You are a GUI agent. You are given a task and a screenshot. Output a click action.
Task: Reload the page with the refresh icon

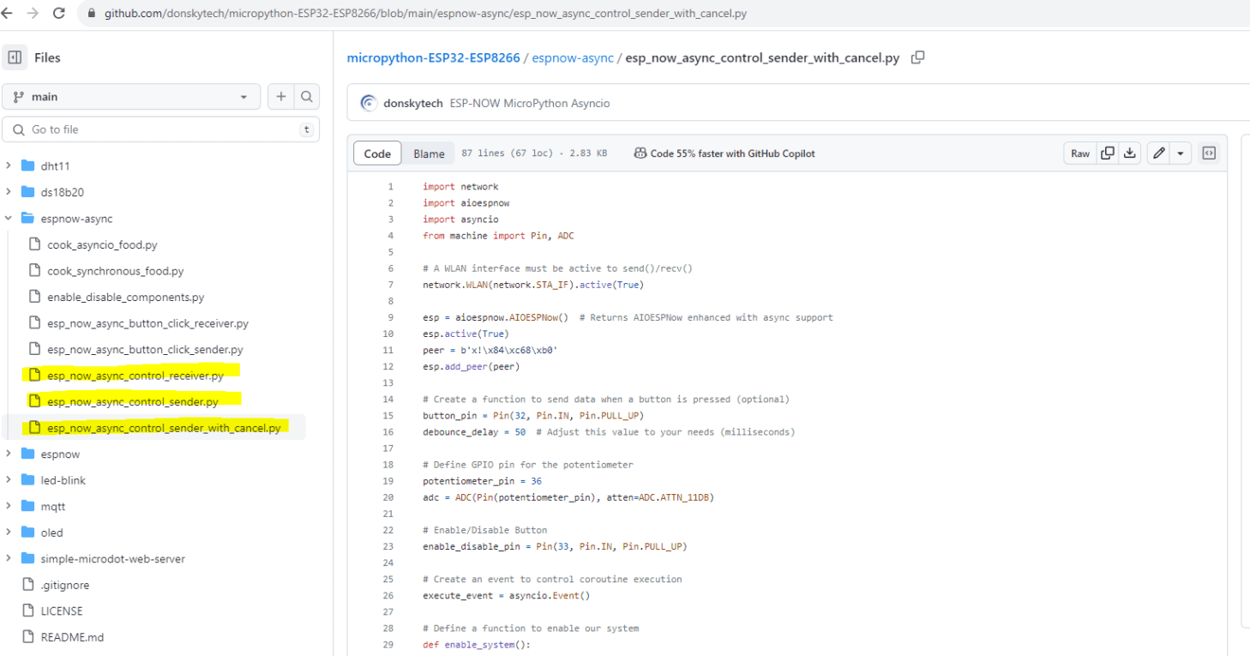click(x=58, y=13)
